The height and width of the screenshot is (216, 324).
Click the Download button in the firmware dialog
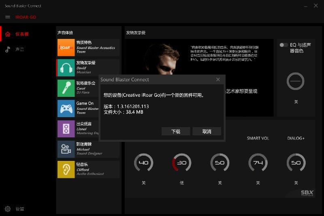[x=176, y=131]
